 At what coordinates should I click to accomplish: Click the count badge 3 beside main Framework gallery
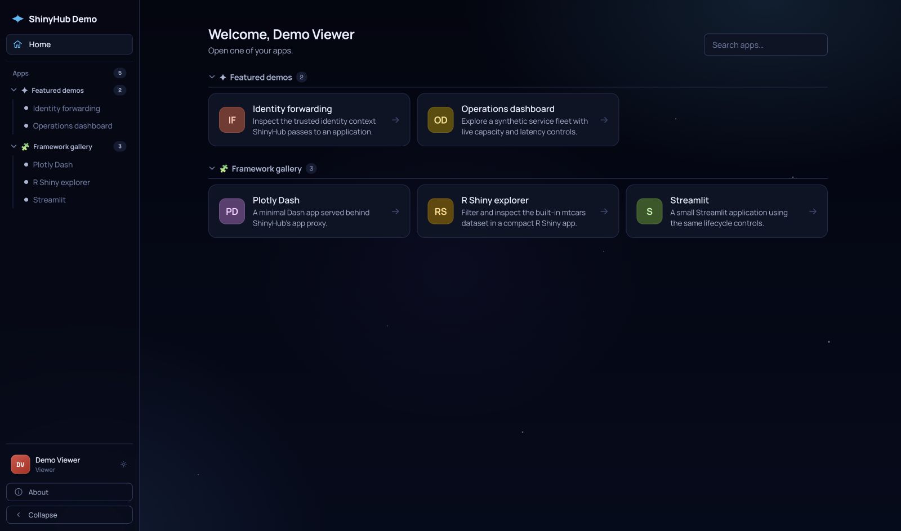[x=311, y=169]
